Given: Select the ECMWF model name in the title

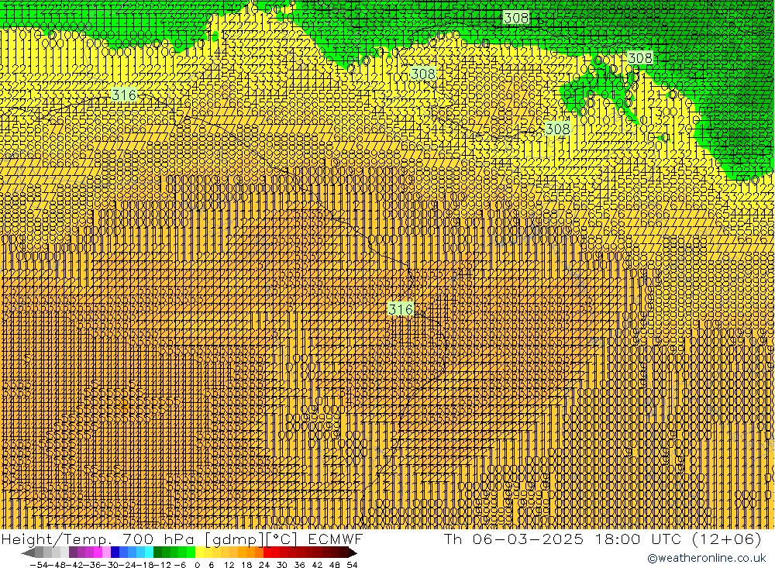Looking at the screenshot, I should (x=336, y=539).
